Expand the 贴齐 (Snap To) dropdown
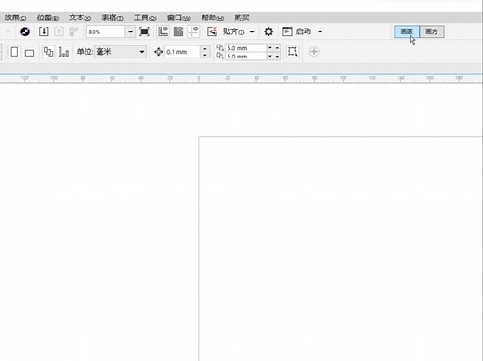483x361 pixels. point(252,32)
